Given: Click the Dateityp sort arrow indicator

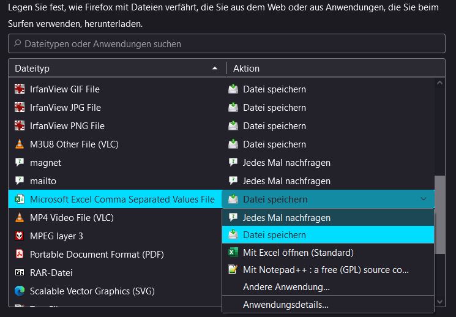Looking at the screenshot, I should click(x=215, y=68).
